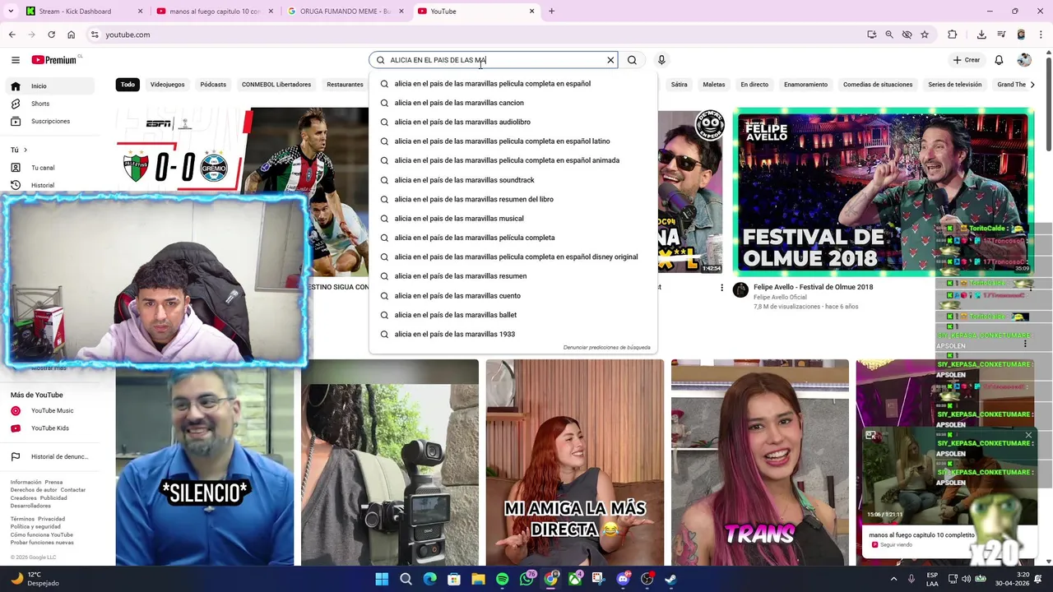Open browser downloads

981,35
